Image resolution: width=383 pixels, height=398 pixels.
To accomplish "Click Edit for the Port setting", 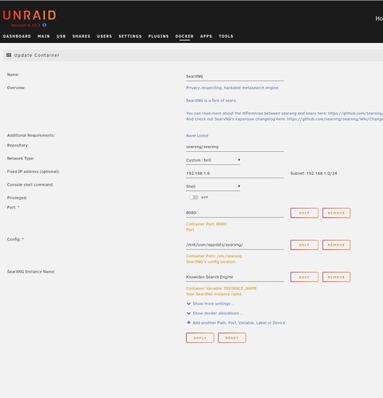I will click(x=304, y=213).
